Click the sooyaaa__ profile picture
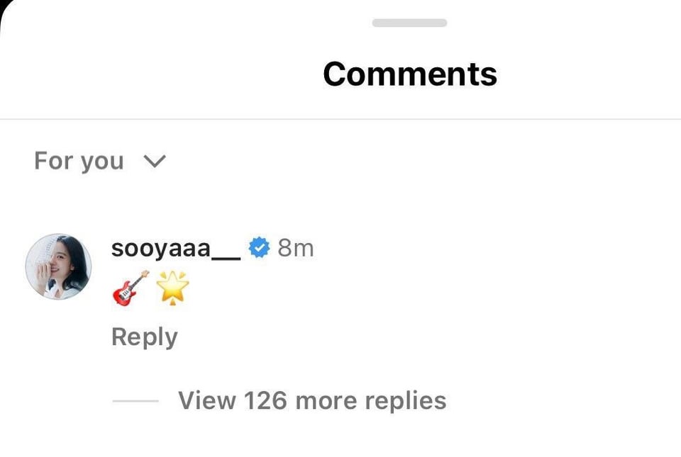The width and height of the screenshot is (681, 457). tap(58, 266)
